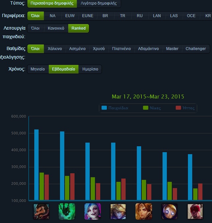Select Όλοι in the game mode row
This screenshot has height=223, width=212.
36,28
